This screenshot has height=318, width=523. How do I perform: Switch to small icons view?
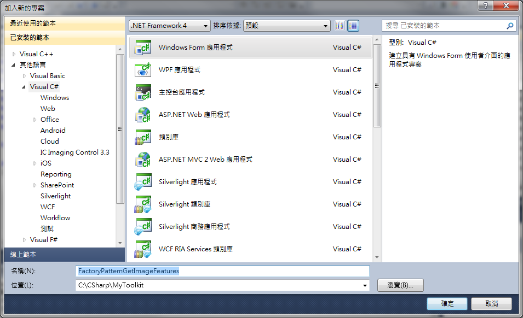coord(340,26)
